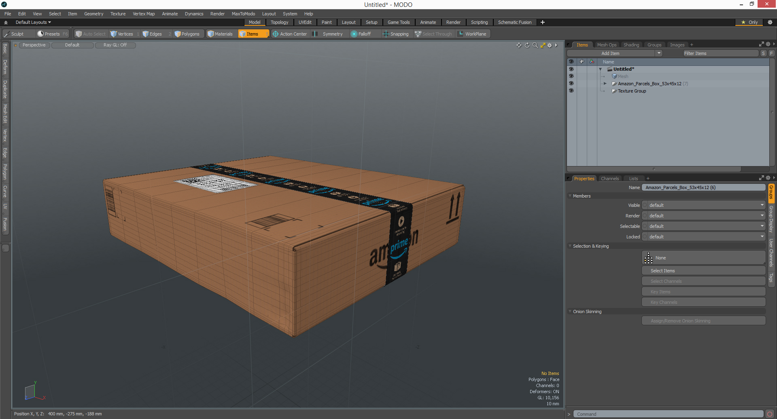This screenshot has height=419, width=777.
Task: Open the Render dropdown
Action: 704,216
